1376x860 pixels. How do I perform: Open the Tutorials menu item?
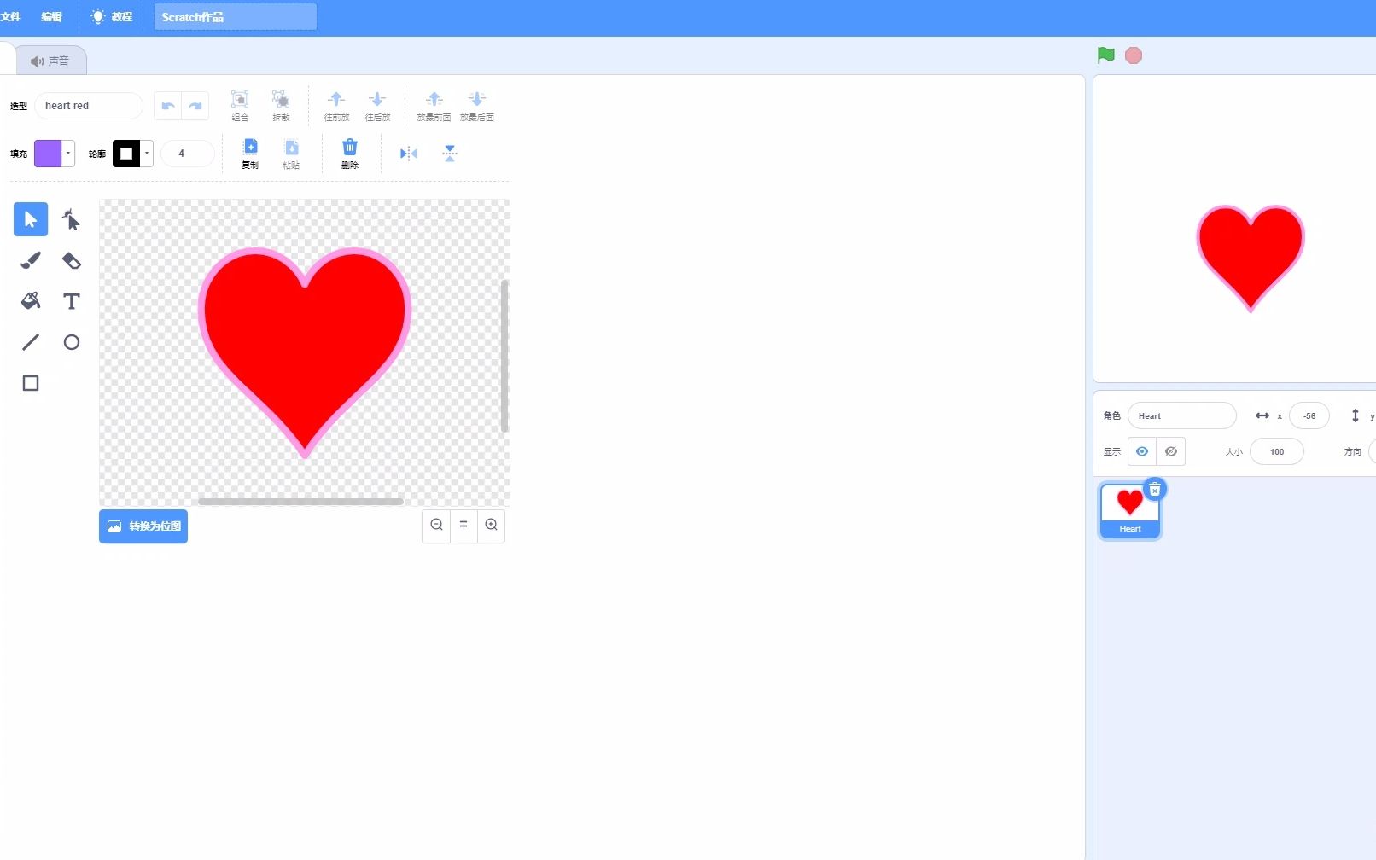pos(112,17)
